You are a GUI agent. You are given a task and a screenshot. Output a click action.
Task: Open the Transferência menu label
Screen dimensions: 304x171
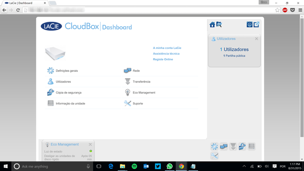click(x=141, y=82)
